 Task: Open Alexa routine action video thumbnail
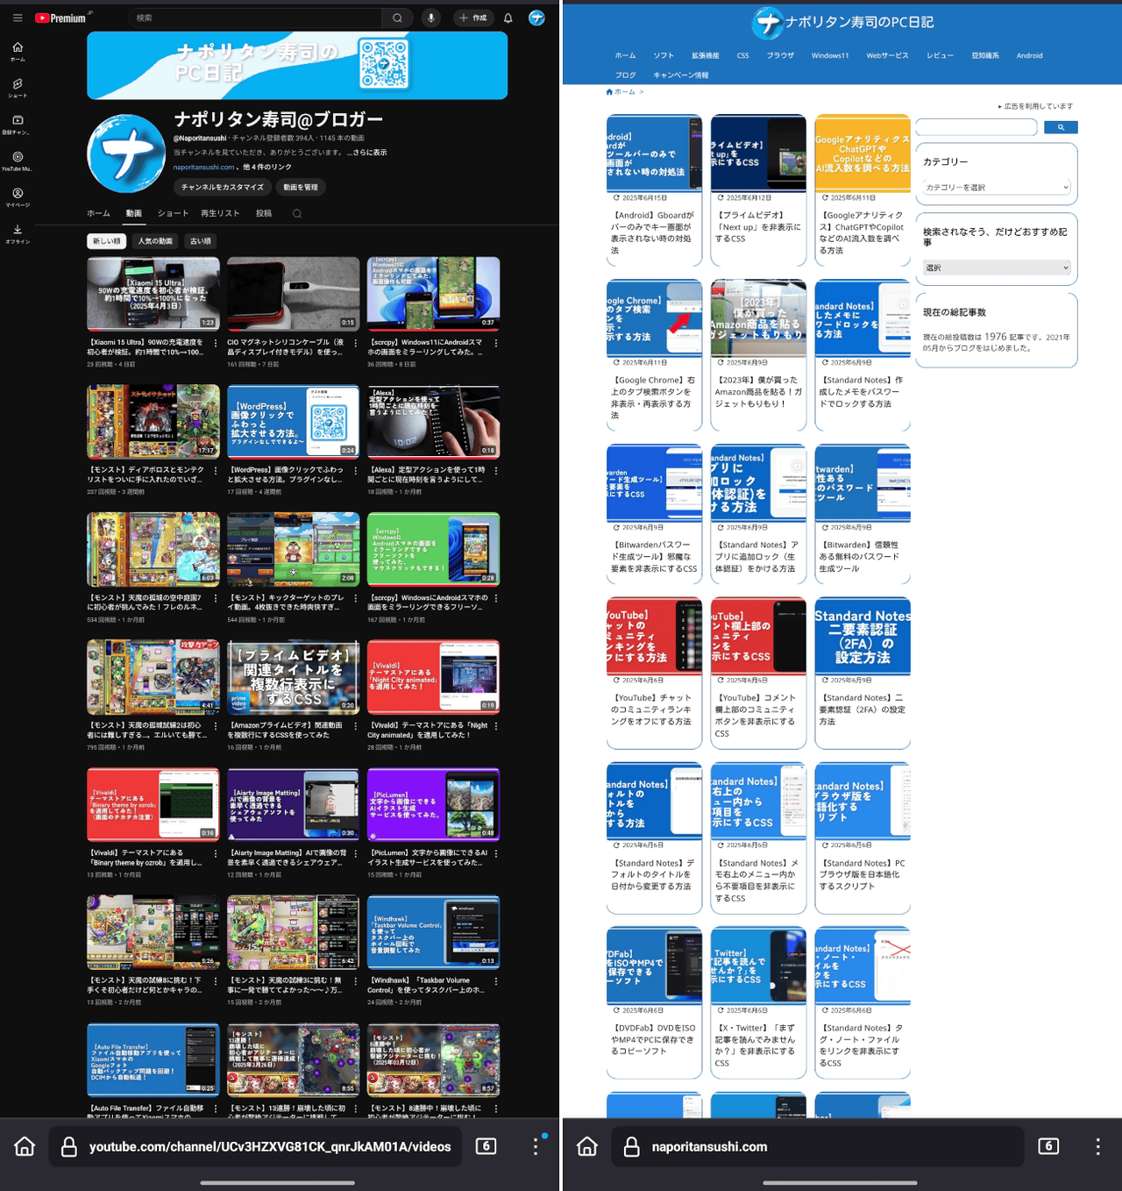point(434,422)
